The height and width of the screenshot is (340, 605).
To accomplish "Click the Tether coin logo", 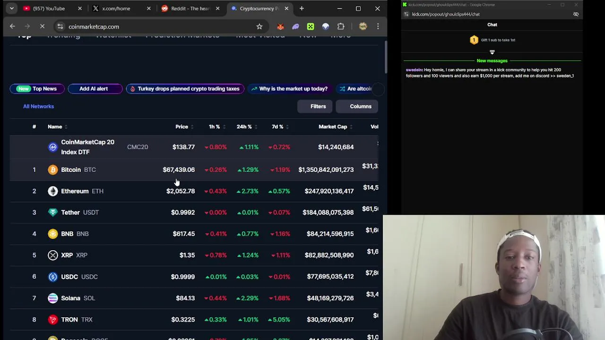I will [x=52, y=212].
